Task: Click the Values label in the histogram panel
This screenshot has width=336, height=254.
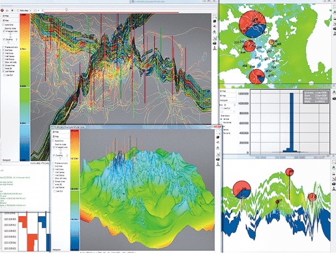Action: tap(226, 130)
